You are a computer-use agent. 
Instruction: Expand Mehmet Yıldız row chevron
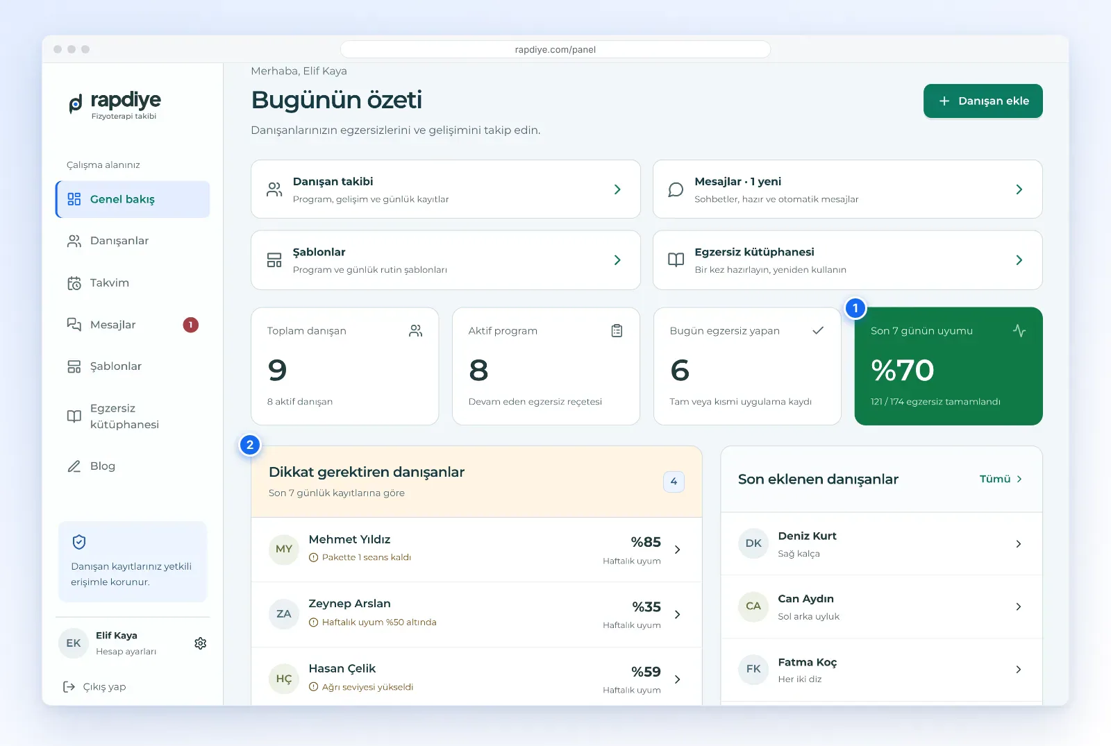click(x=678, y=550)
